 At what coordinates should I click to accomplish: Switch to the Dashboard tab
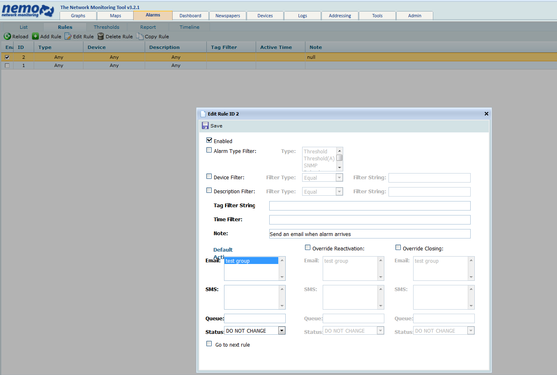pyautogui.click(x=190, y=16)
